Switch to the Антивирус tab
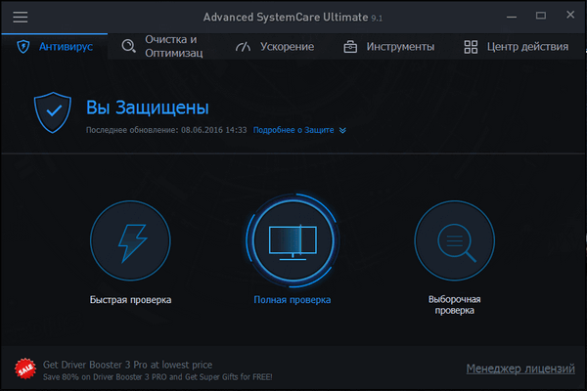This screenshot has width=587, height=391. pos(57,47)
